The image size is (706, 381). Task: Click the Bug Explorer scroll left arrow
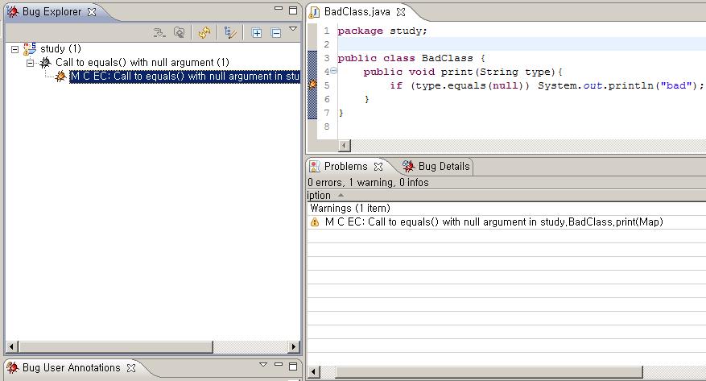pos(11,346)
